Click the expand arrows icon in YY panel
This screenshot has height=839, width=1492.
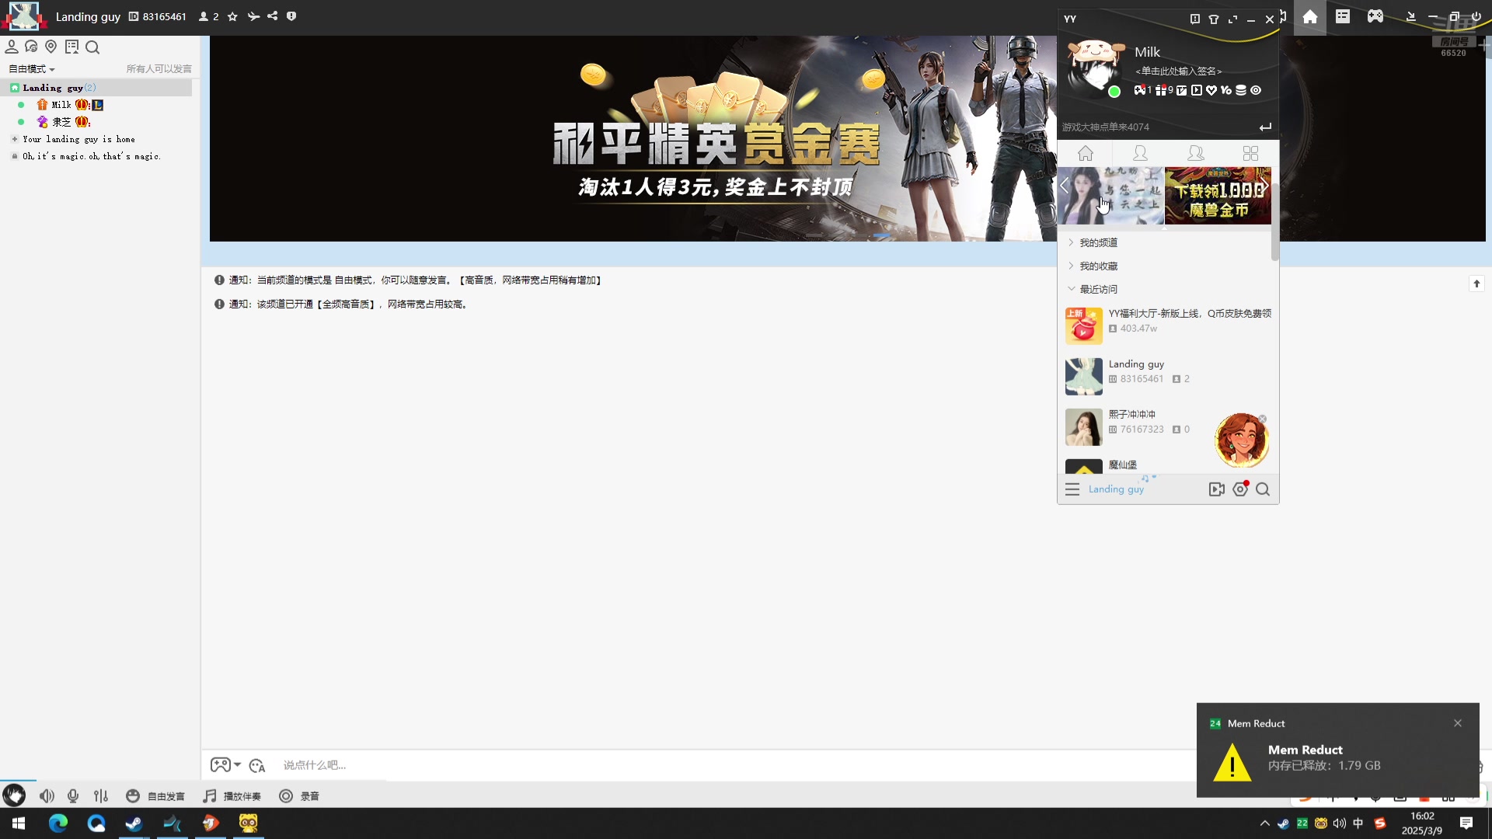point(1232,19)
